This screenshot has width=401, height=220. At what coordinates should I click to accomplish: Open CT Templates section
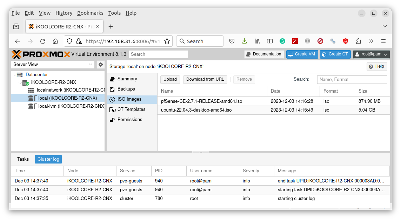point(132,109)
